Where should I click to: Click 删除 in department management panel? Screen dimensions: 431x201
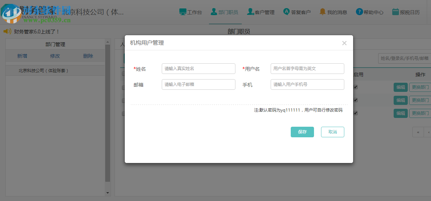coord(88,56)
